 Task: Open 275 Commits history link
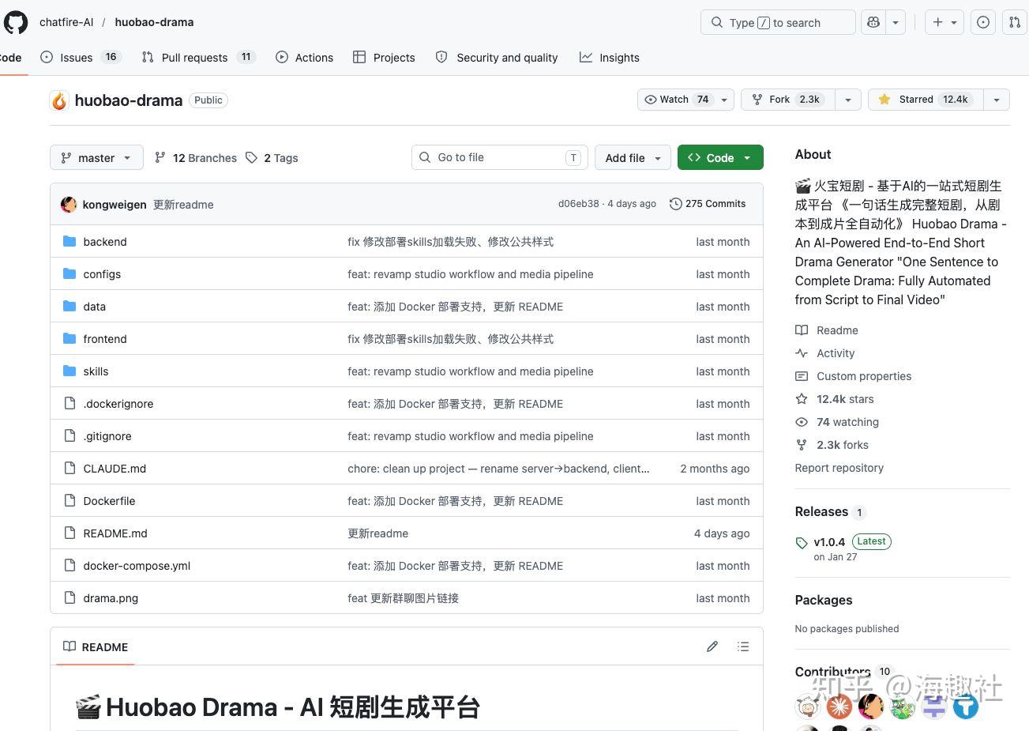(x=708, y=204)
